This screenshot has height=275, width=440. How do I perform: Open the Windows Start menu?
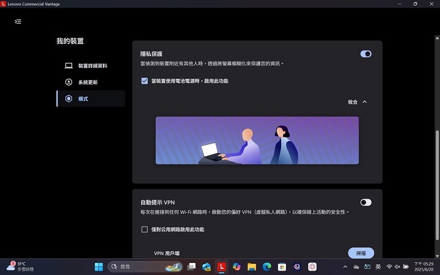(x=99, y=266)
